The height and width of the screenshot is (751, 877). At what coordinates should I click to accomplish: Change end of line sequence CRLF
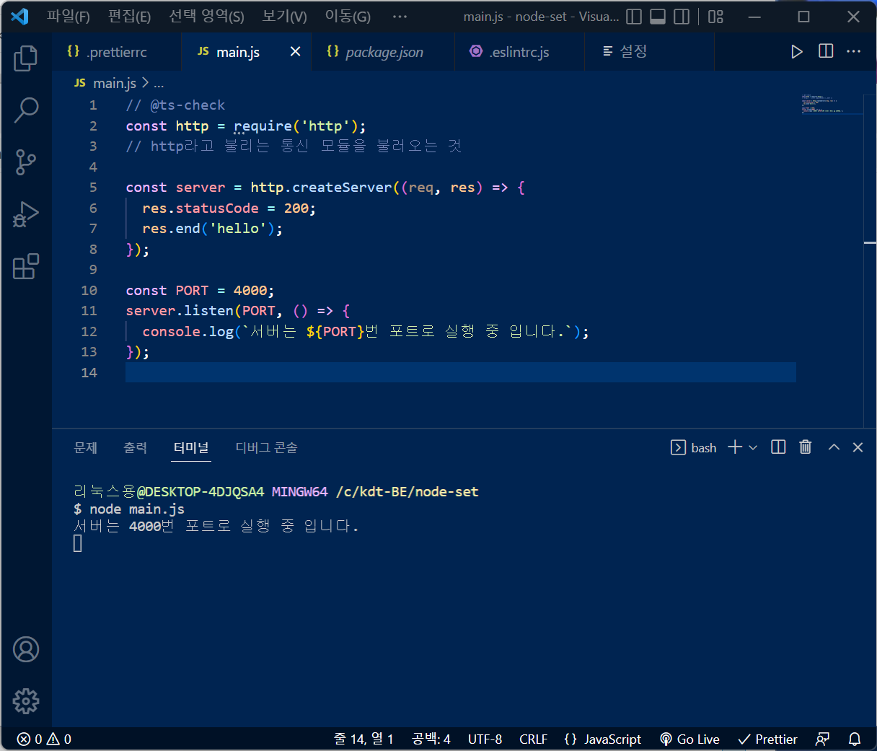point(533,739)
